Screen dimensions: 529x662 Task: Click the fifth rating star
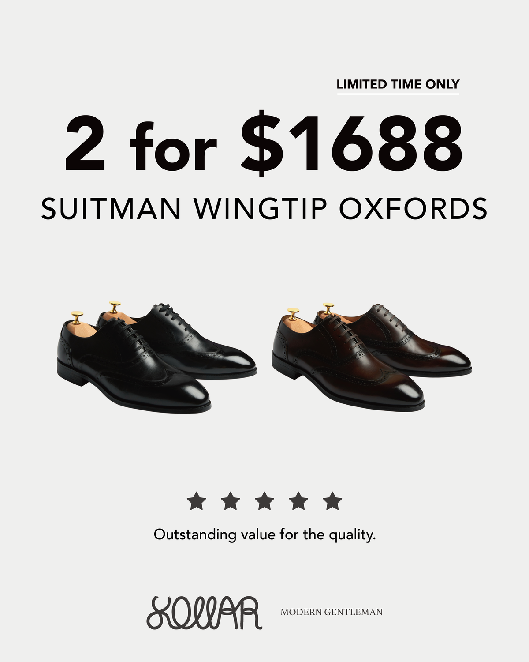tap(332, 501)
